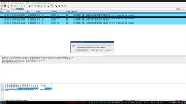Toggle auto-scroll during live capture icon
The image size is (186, 104).
pyautogui.click(x=48, y=6)
